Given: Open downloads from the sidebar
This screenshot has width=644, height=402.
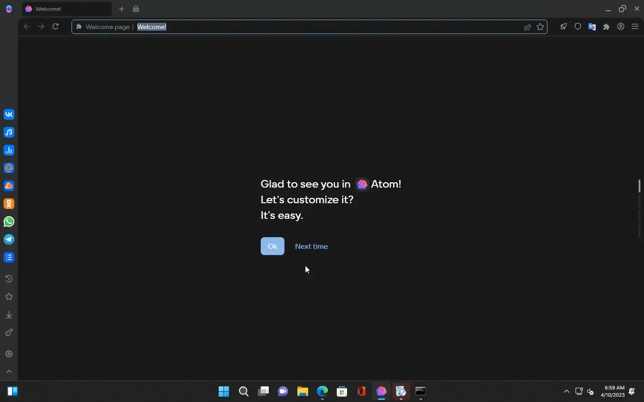Looking at the screenshot, I should [x=9, y=315].
